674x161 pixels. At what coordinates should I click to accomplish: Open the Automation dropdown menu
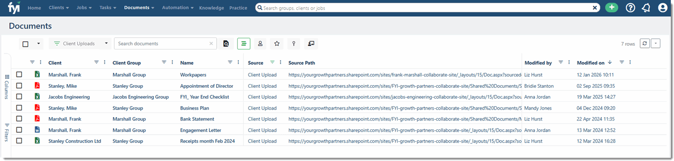[178, 8]
